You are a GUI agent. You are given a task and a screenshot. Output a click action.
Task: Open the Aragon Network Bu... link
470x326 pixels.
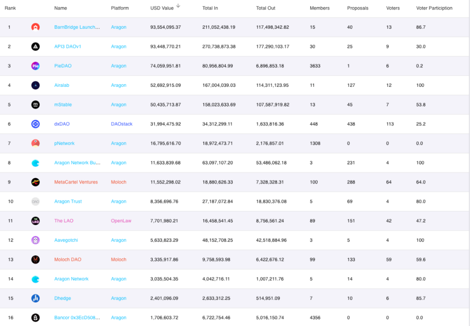(x=77, y=163)
